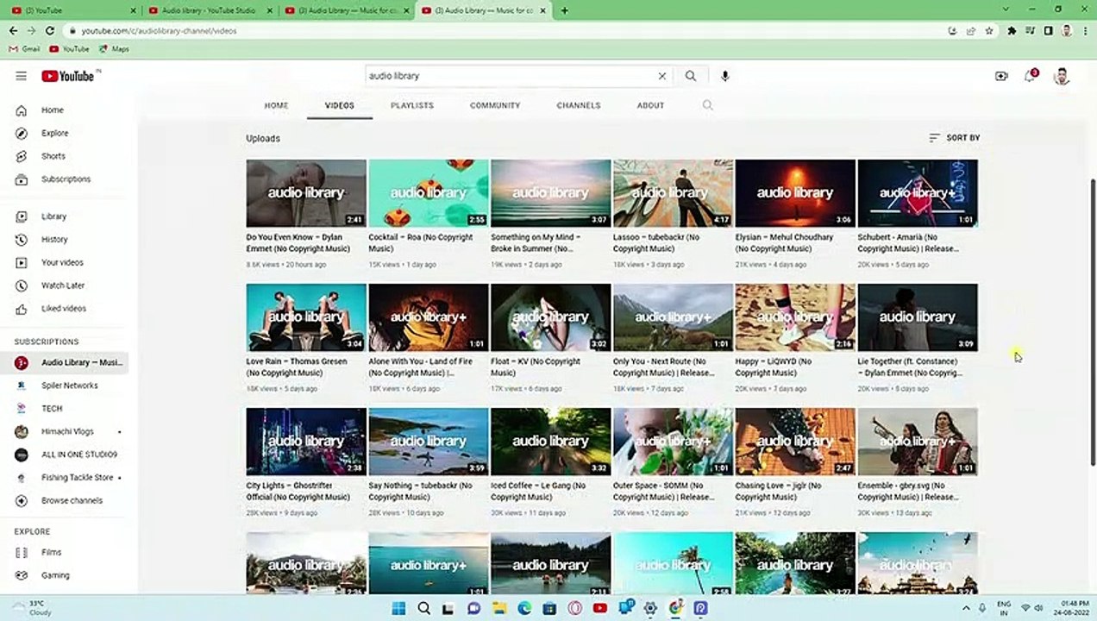Open the account avatar menu
The height and width of the screenshot is (621, 1097).
coord(1062,76)
